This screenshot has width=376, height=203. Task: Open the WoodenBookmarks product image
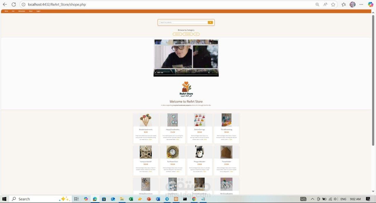pyautogui.click(x=146, y=120)
